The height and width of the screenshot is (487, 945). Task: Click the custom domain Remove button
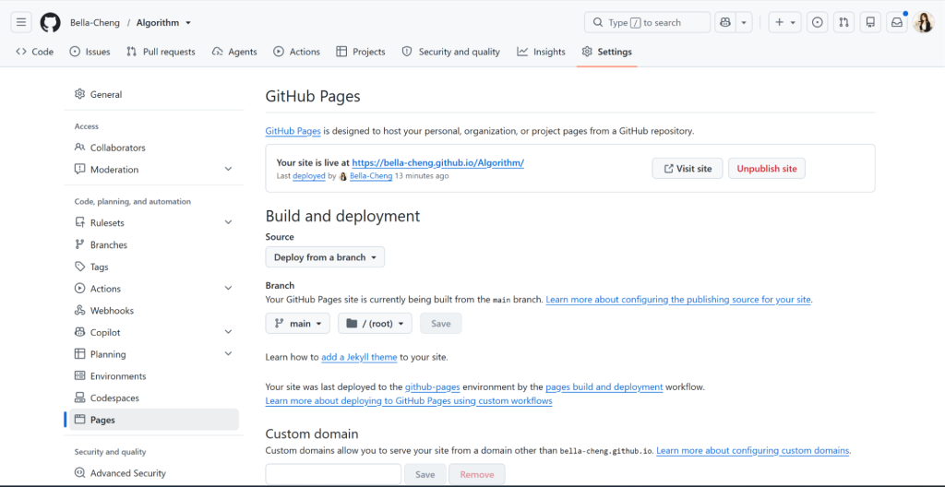477,474
